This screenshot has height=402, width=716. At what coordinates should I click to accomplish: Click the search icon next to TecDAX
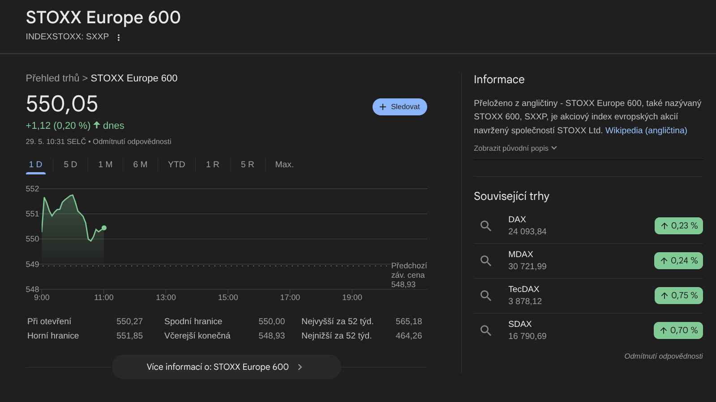[x=486, y=296]
